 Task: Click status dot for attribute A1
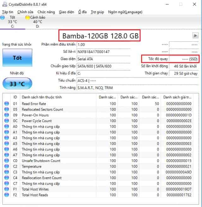(7, 132)
